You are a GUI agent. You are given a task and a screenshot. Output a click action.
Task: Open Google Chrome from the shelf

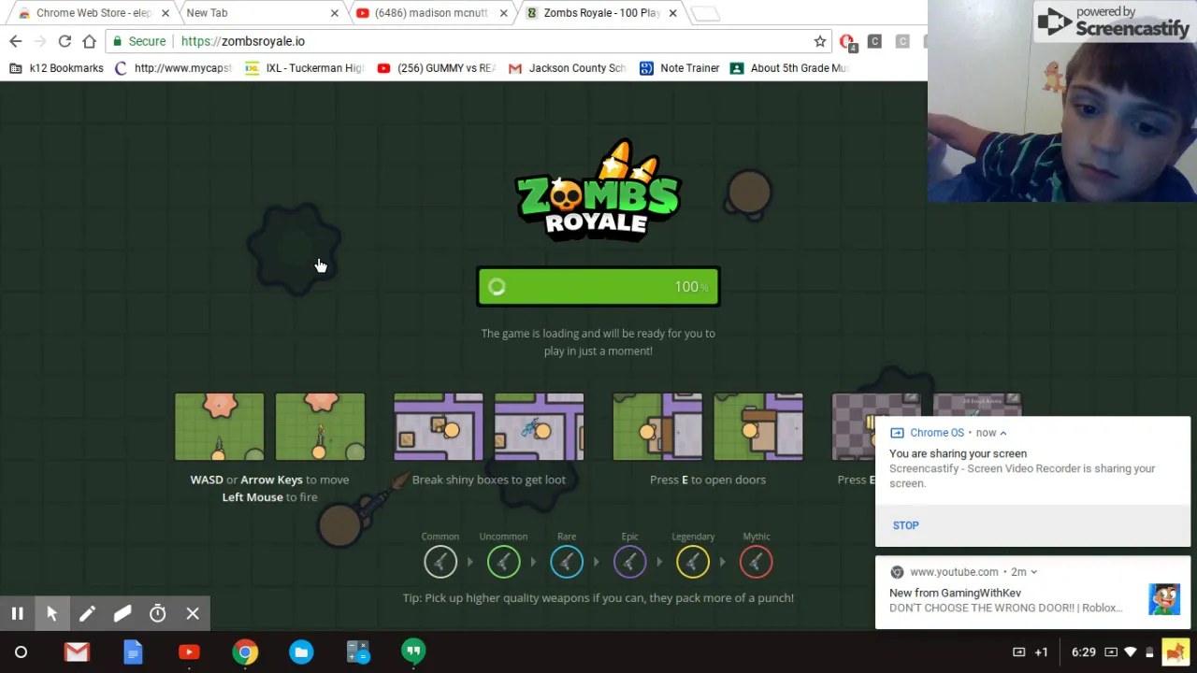click(x=245, y=652)
